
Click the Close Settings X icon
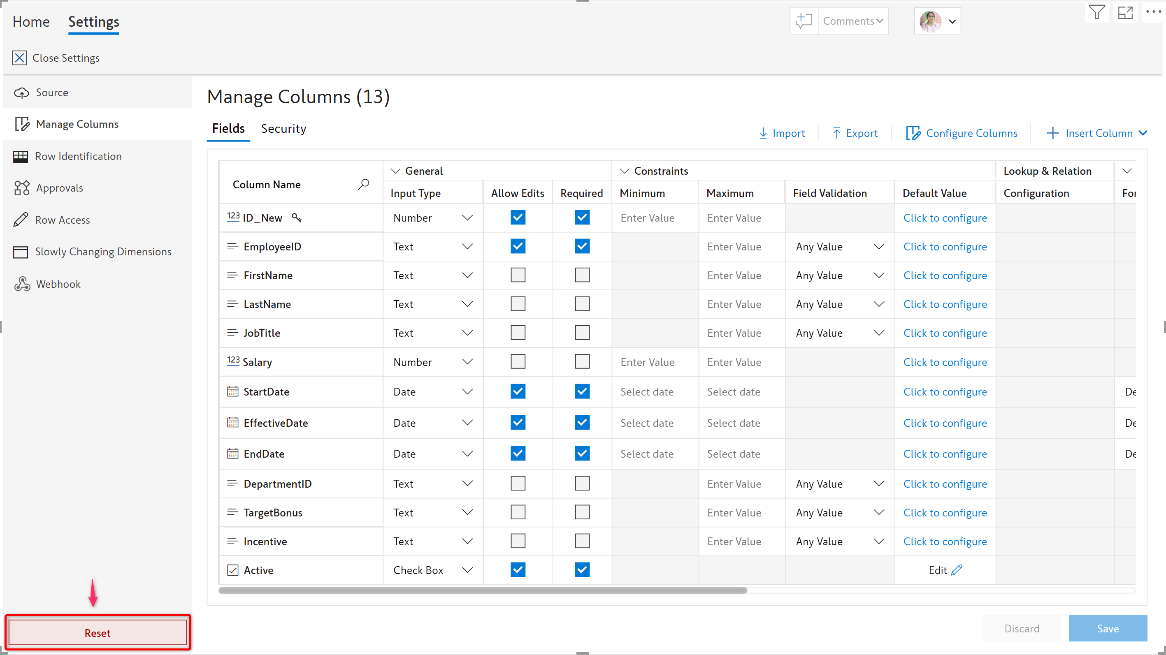(x=19, y=58)
